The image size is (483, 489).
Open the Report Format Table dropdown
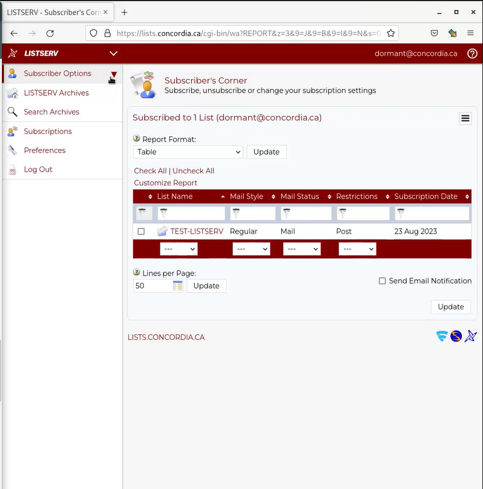tap(188, 152)
